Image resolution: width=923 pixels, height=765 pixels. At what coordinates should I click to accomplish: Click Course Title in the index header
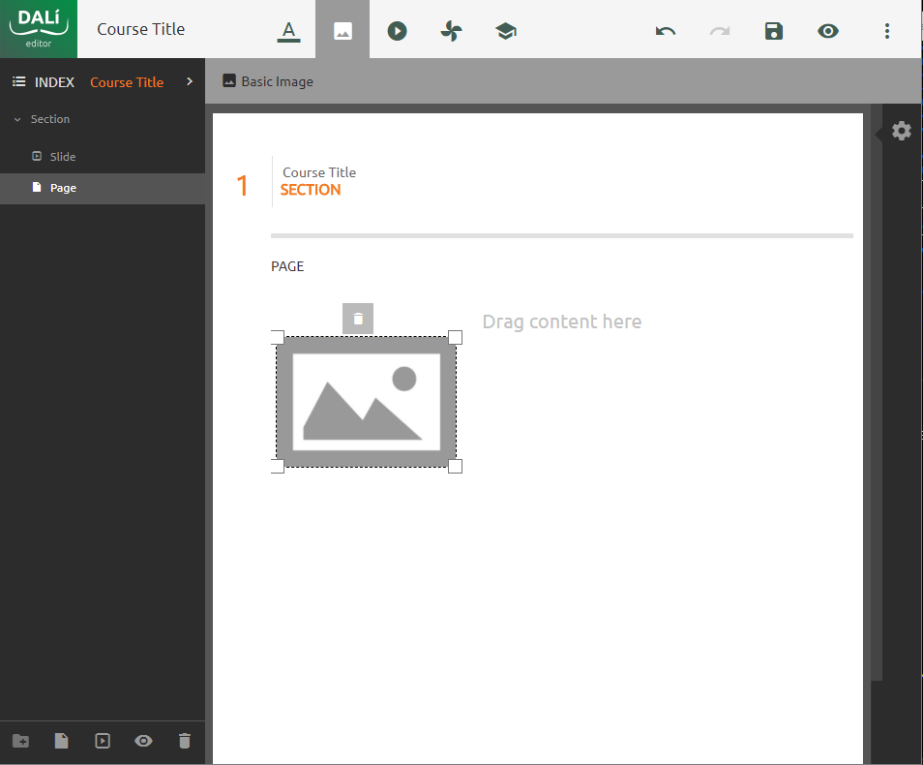click(x=127, y=82)
